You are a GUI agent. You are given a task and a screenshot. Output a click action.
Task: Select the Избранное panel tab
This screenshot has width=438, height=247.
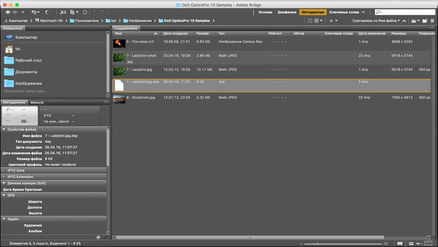click(12, 28)
